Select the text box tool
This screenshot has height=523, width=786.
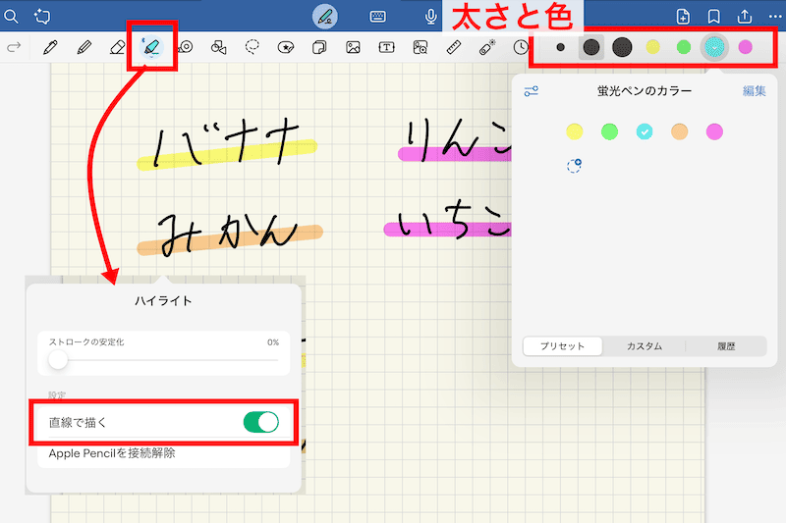[387, 46]
